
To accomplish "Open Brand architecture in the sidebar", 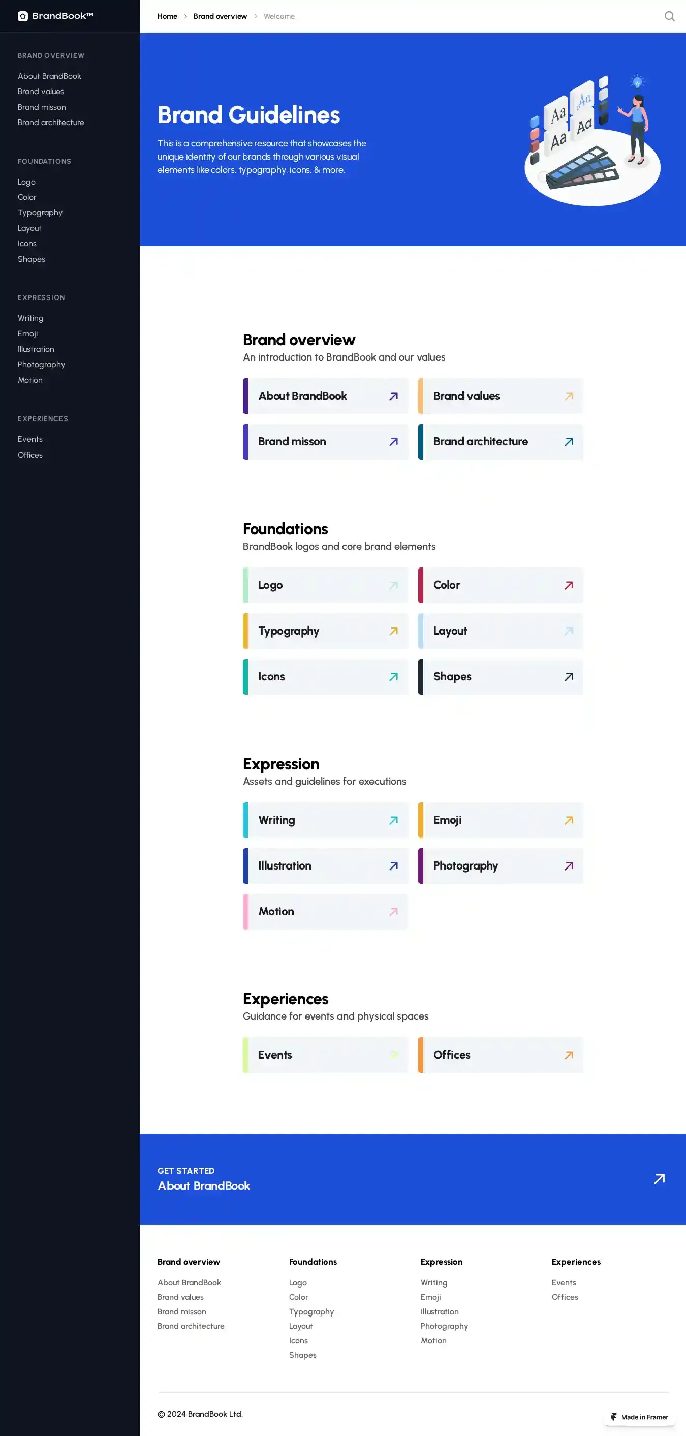I will [51, 122].
